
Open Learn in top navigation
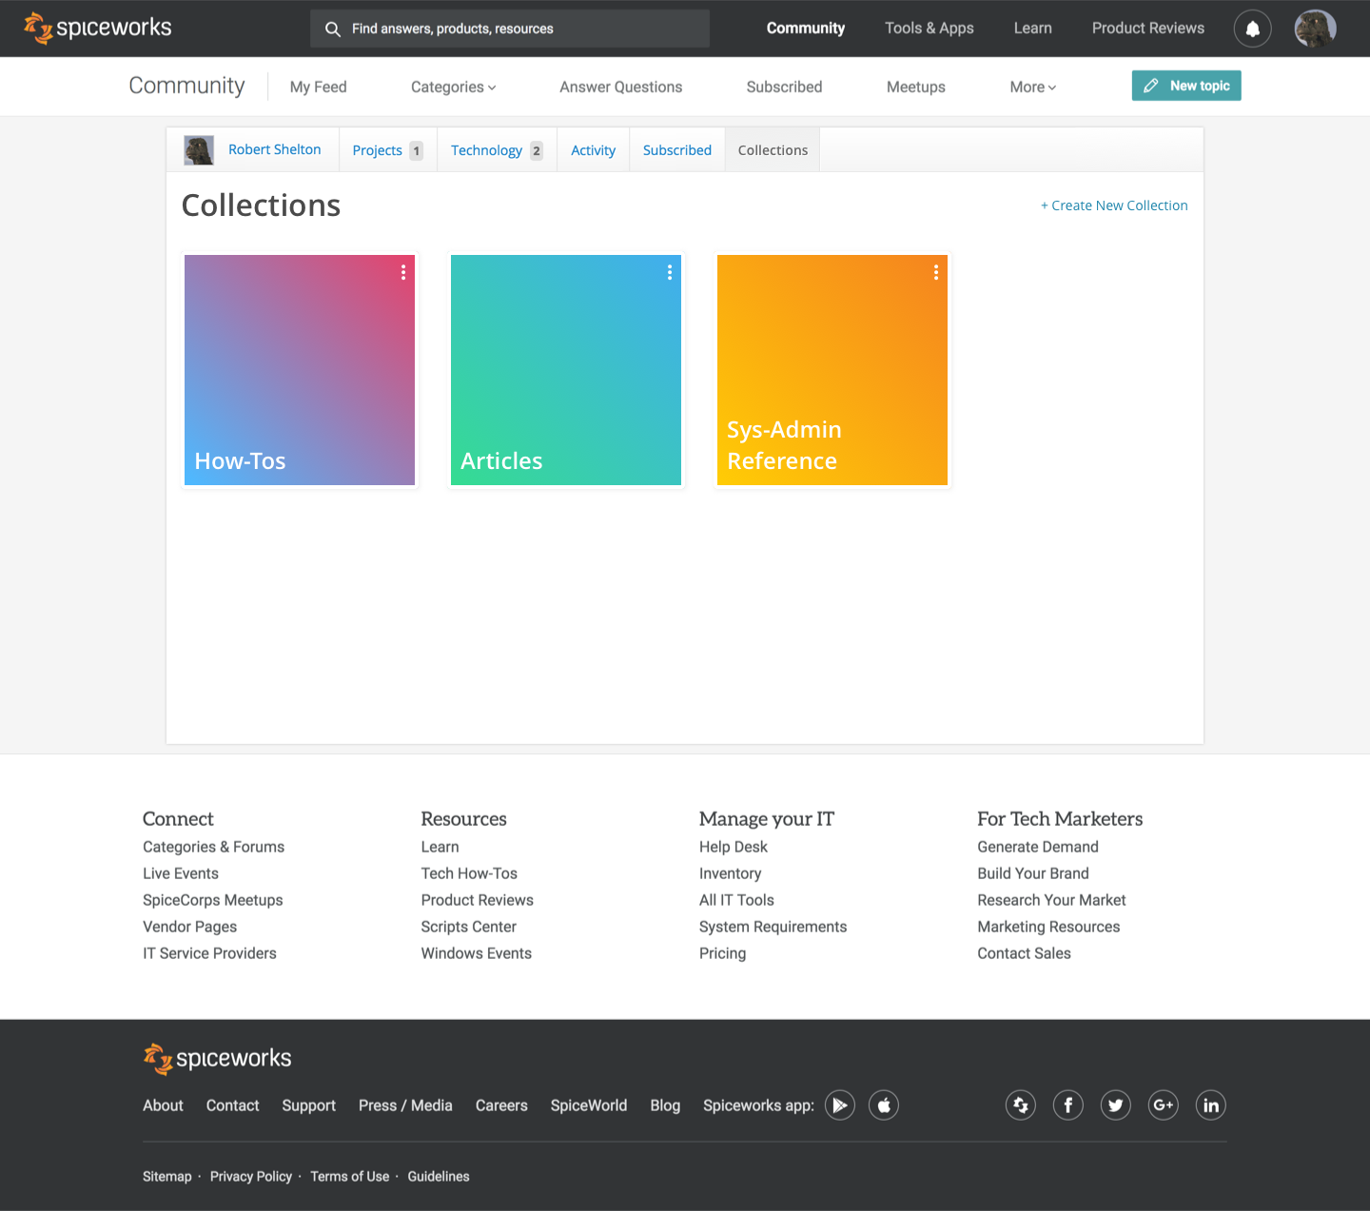pos(1033,29)
